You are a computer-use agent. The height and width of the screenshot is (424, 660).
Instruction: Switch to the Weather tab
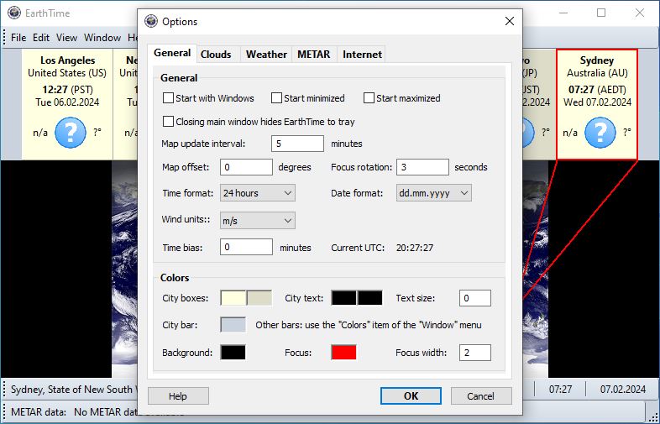[x=266, y=55]
